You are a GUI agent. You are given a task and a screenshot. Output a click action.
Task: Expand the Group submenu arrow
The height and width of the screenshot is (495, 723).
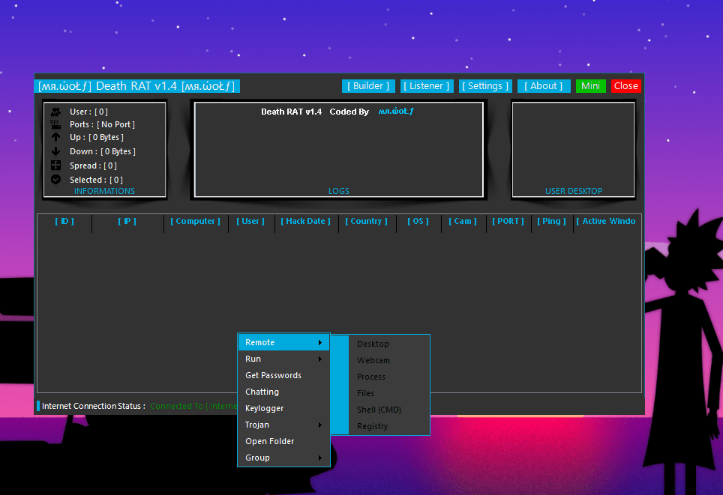(320, 458)
